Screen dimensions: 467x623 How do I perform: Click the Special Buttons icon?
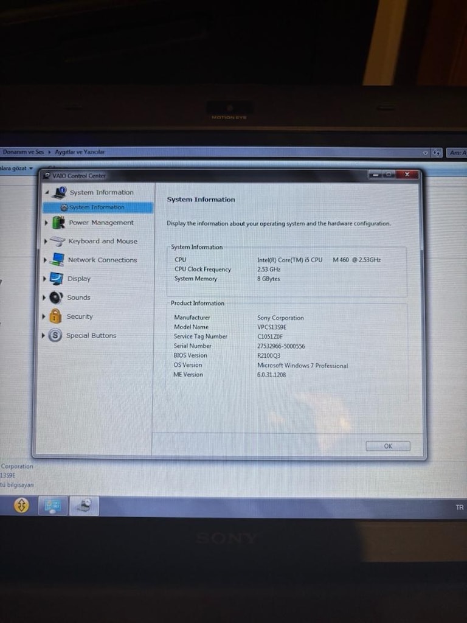55,335
